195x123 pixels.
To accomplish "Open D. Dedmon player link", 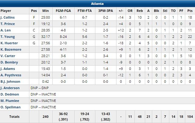I will click(x=9, y=94).
